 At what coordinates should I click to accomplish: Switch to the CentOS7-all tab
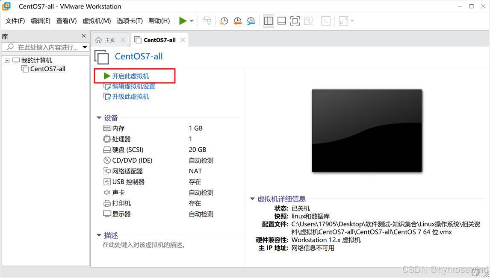159,40
